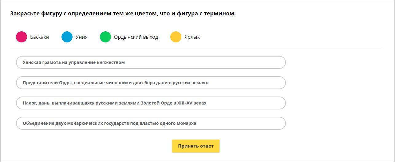395x162 pixels.
Task: Select the yellow Ярлык color circle
Action: click(x=176, y=37)
